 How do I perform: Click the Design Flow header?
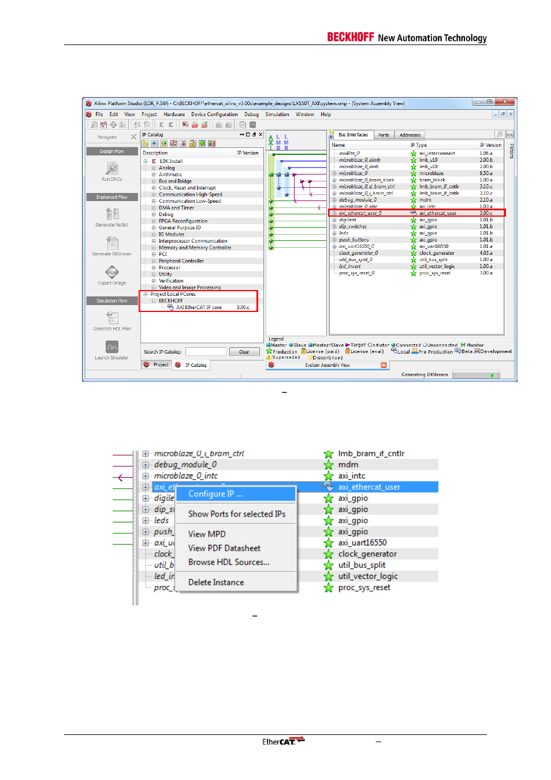[112, 151]
